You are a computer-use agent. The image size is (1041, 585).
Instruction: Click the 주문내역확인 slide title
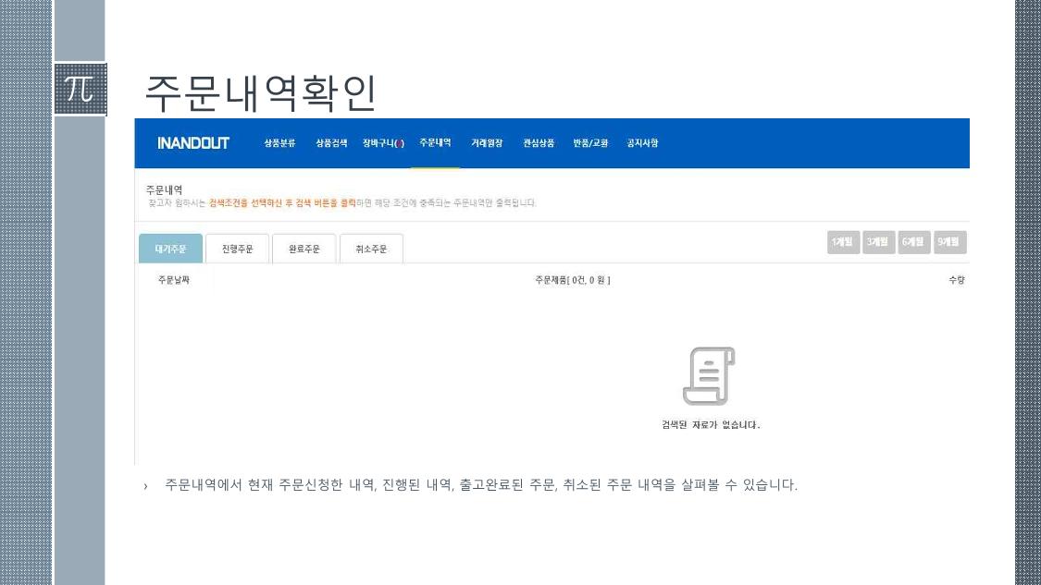[x=261, y=92]
